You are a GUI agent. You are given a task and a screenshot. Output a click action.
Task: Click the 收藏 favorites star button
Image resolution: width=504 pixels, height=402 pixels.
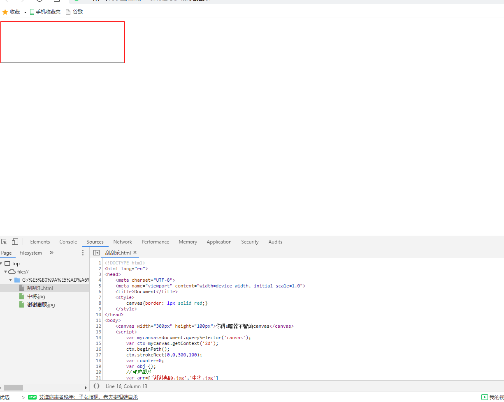click(11, 12)
